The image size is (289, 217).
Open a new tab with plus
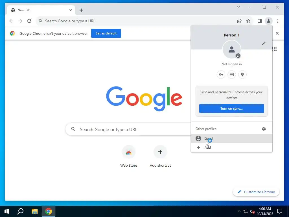tap(81, 10)
